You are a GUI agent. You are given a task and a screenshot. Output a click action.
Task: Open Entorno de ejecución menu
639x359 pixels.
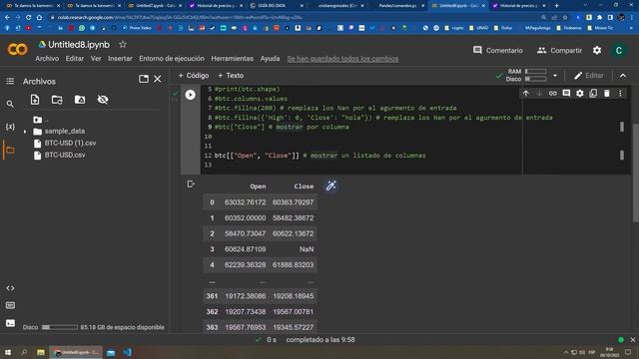(x=172, y=59)
